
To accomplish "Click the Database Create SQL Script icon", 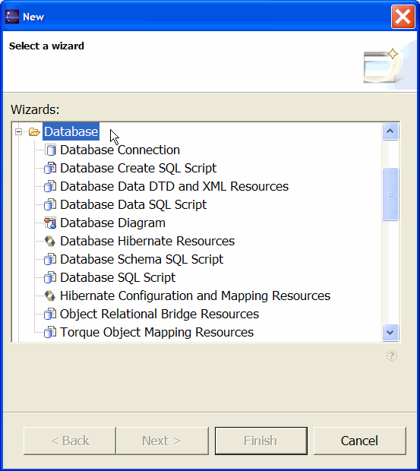I will [x=50, y=168].
